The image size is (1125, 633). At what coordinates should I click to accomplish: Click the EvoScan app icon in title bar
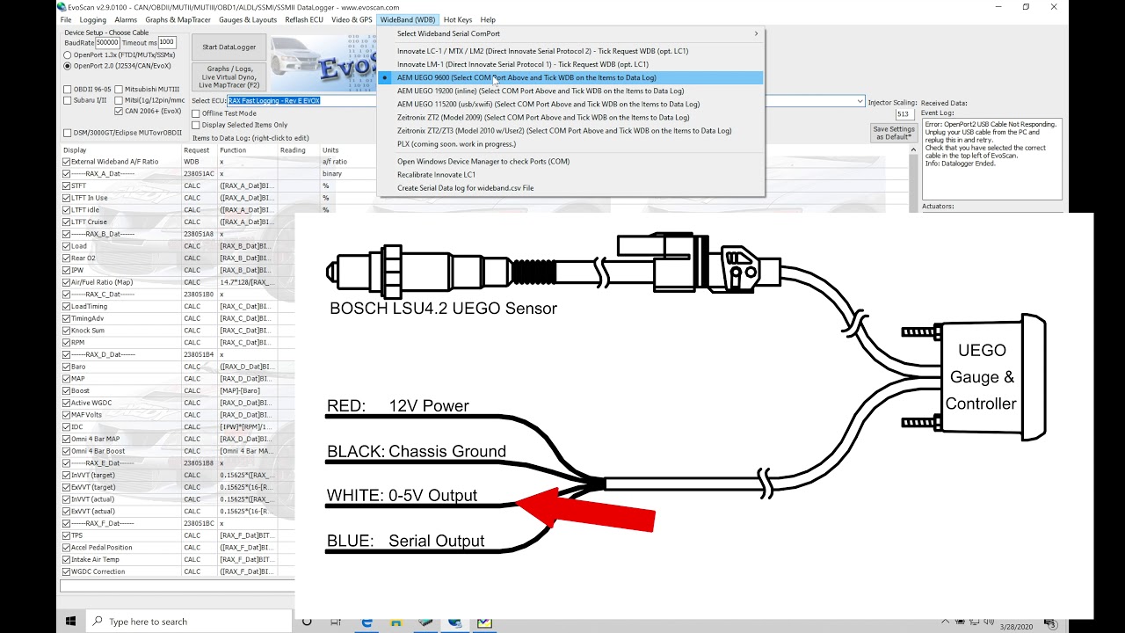(62, 7)
